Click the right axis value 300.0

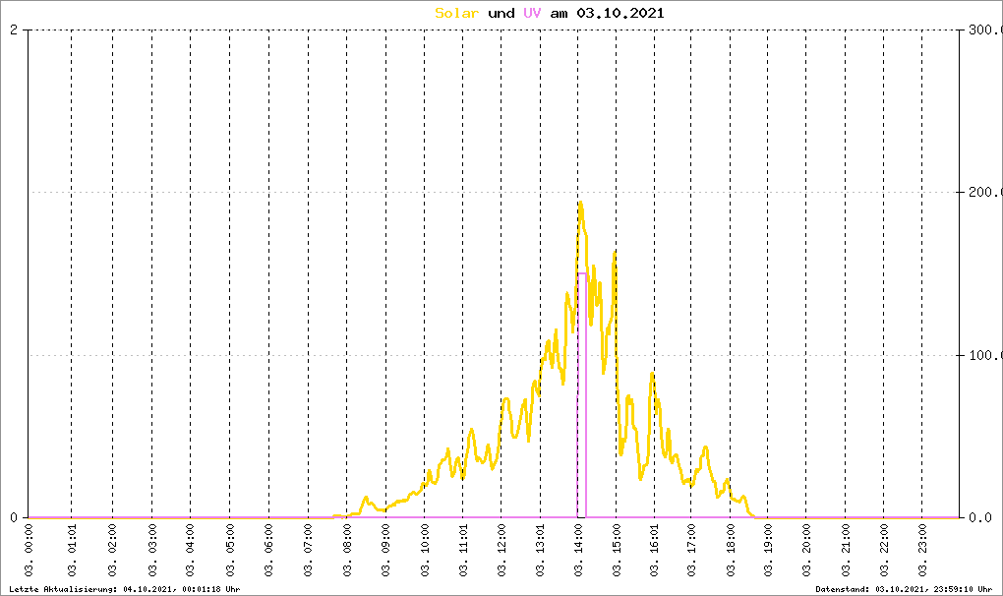(x=985, y=30)
